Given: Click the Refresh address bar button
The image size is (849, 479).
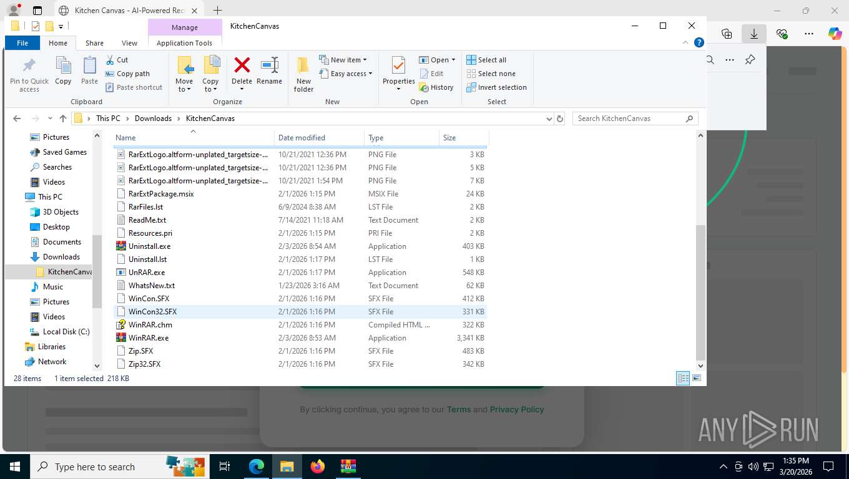Looking at the screenshot, I should 560,119.
